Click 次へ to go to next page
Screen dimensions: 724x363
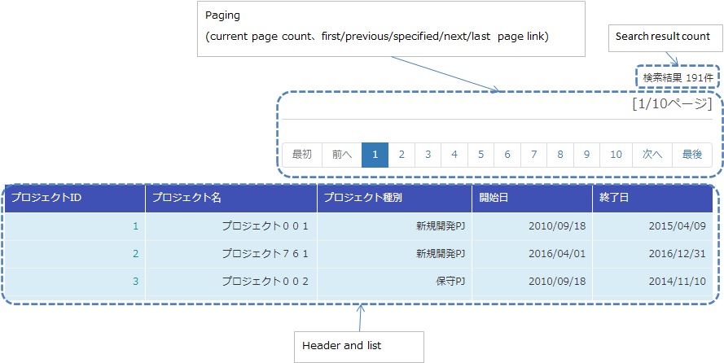[652, 155]
